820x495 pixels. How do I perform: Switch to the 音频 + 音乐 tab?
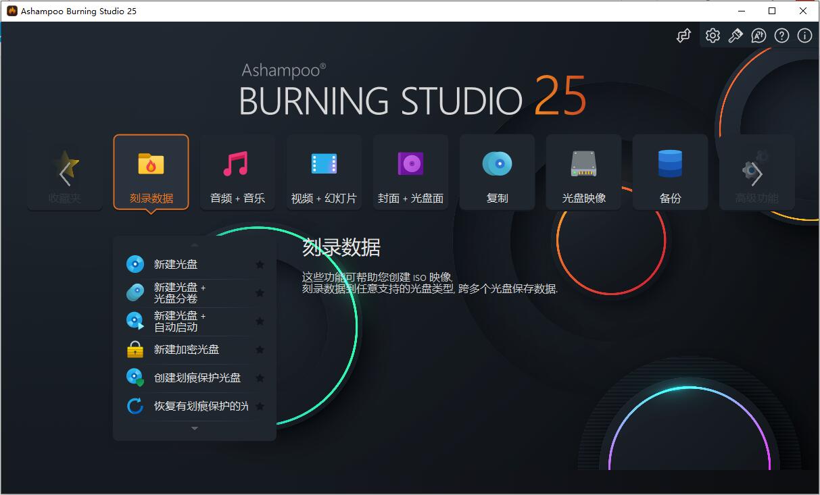point(237,172)
